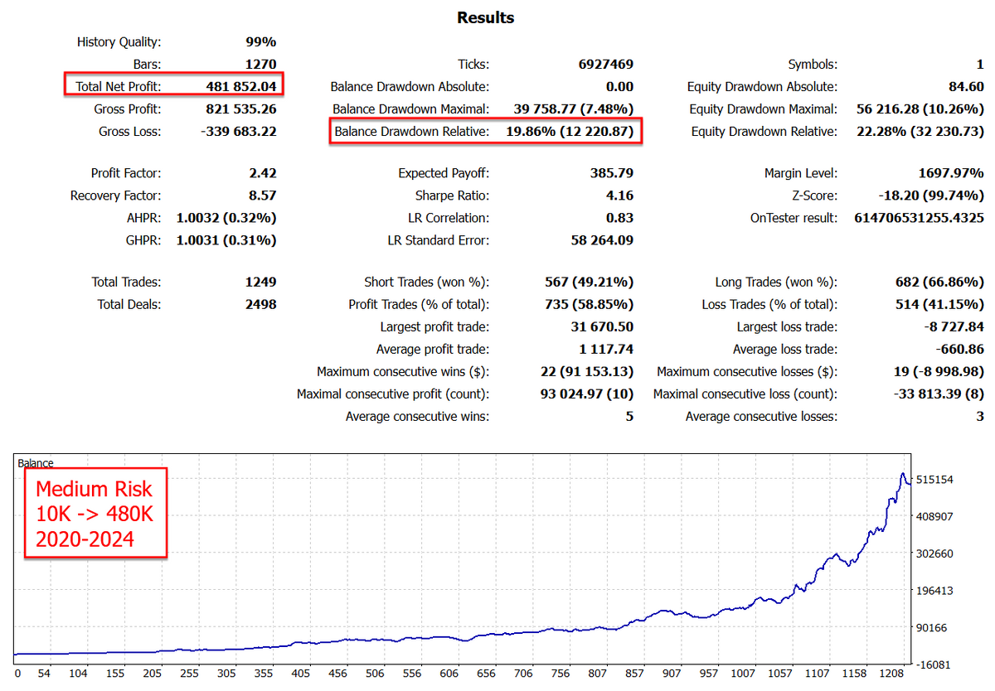The height and width of the screenshot is (691, 995).
Task: Click the OnTester result number
Action: coord(919,218)
